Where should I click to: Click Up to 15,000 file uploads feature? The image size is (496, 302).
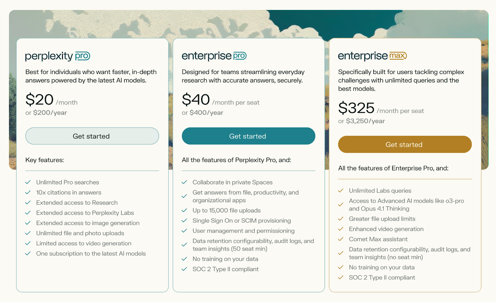pyautogui.click(x=226, y=210)
